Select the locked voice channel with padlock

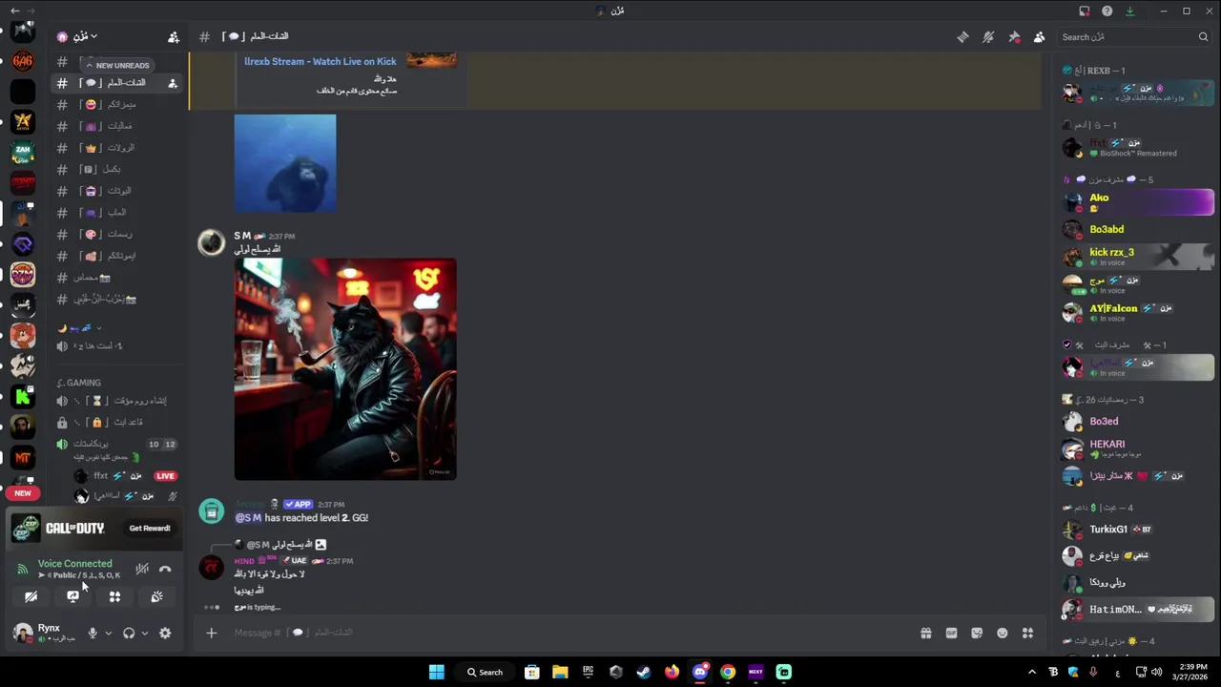pos(116,422)
